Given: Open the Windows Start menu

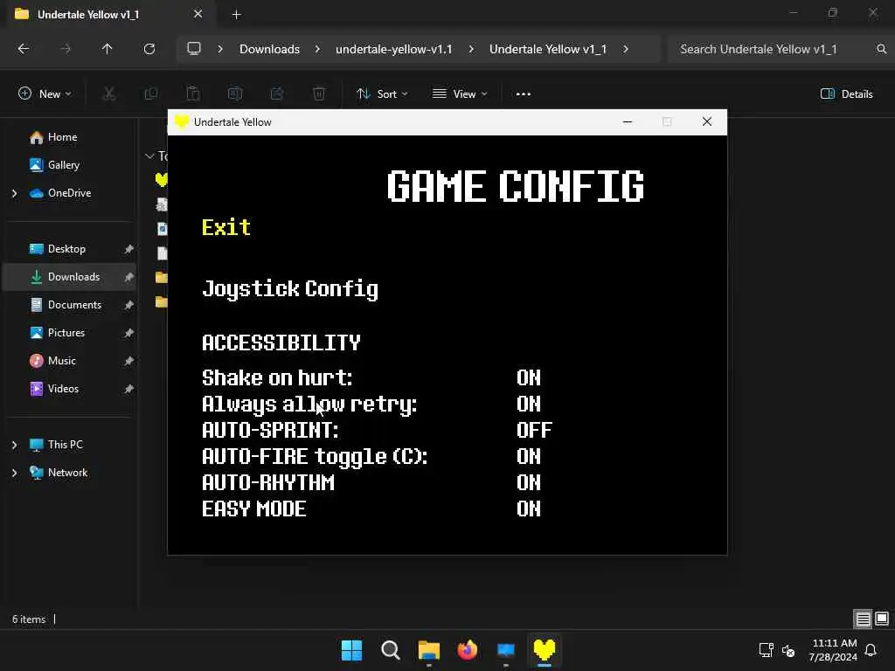Looking at the screenshot, I should click(x=351, y=650).
